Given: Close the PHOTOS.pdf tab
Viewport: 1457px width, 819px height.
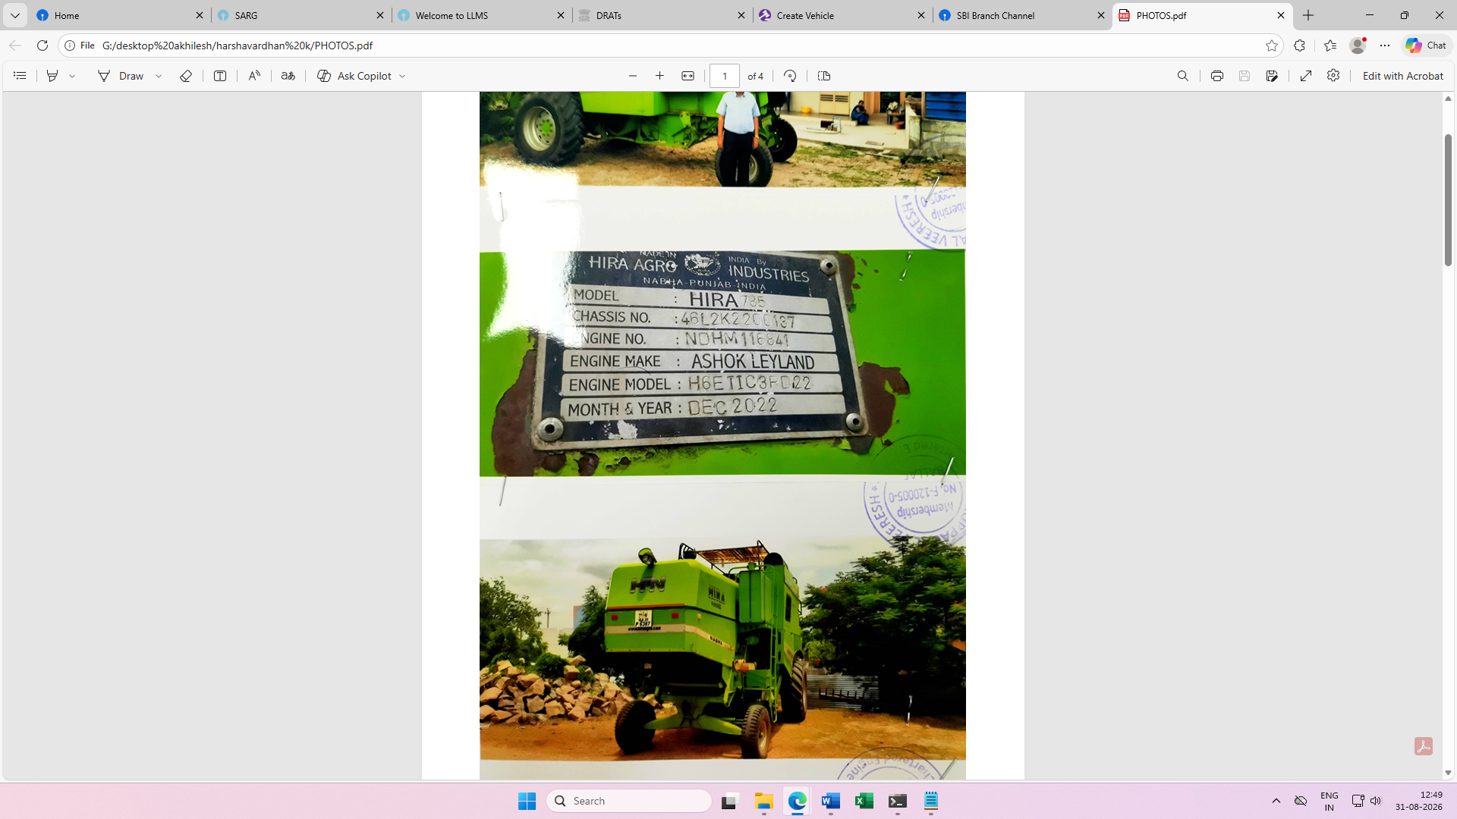Looking at the screenshot, I should point(1281,15).
